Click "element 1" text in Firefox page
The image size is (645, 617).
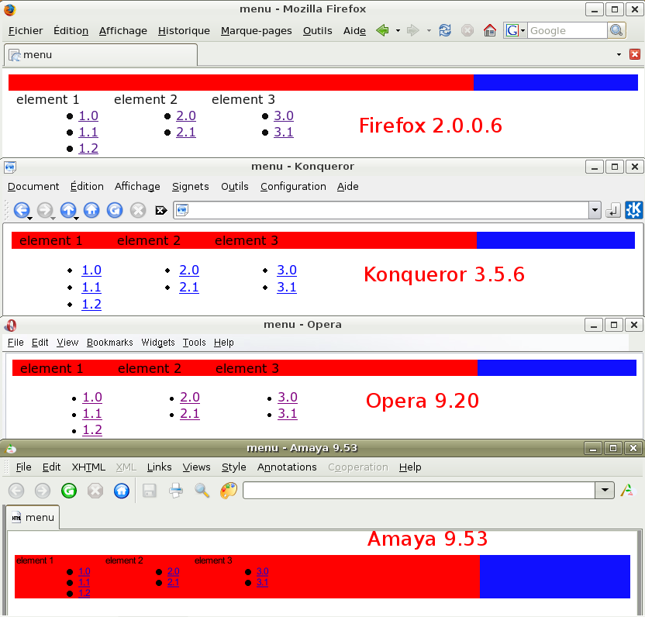pos(48,99)
